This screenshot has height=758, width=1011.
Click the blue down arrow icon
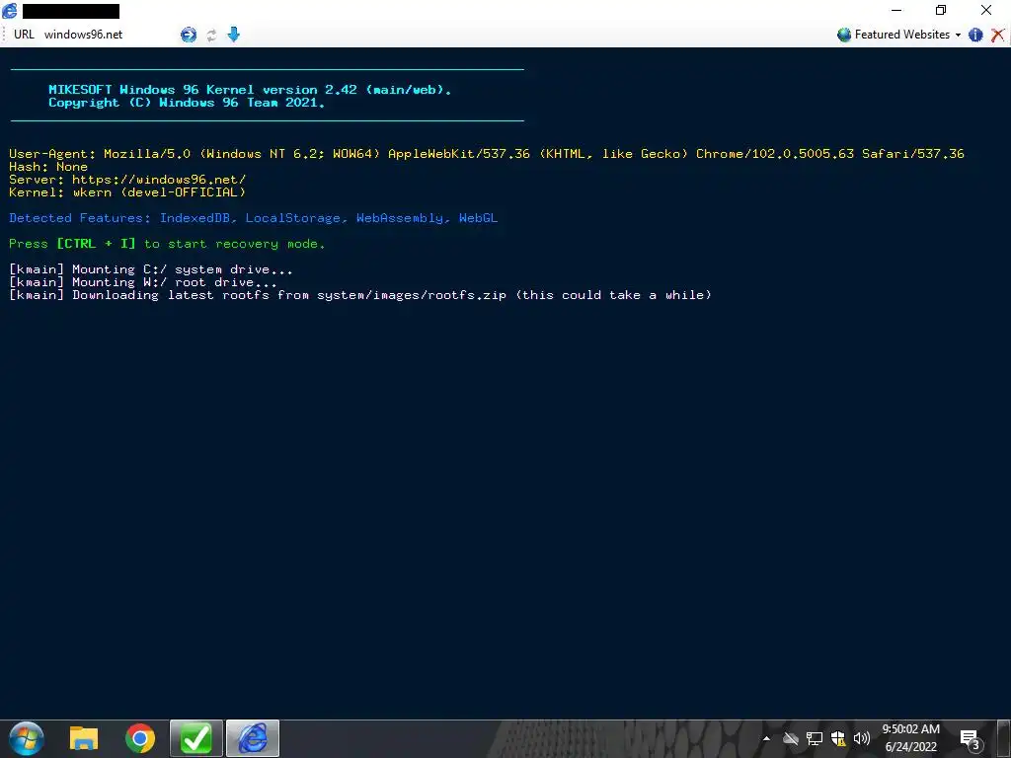click(x=233, y=35)
